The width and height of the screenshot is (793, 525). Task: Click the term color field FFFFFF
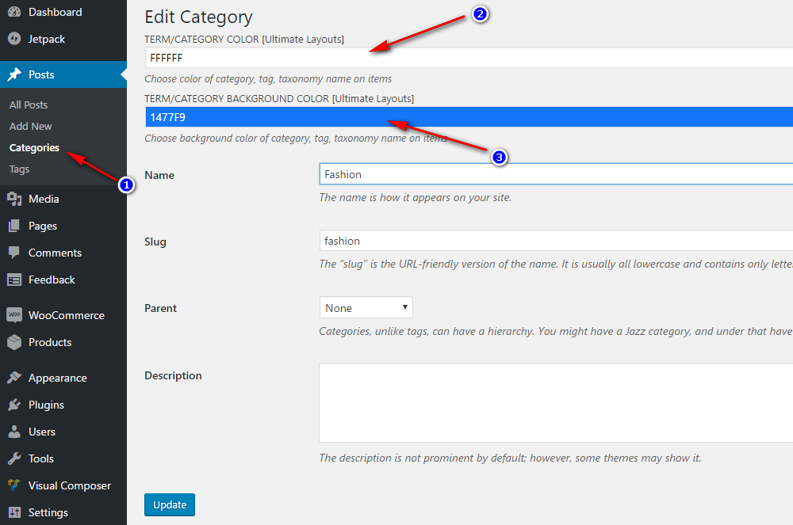[468, 58]
